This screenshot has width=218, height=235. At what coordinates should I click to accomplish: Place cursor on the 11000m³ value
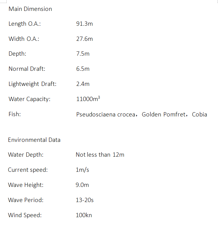[x=88, y=99]
